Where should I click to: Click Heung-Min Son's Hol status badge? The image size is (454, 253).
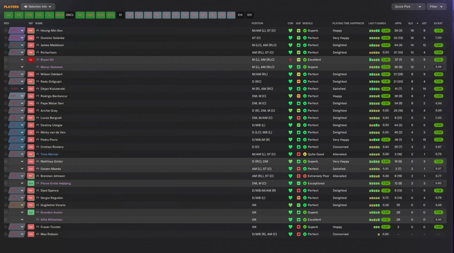pyautogui.click(x=31, y=30)
